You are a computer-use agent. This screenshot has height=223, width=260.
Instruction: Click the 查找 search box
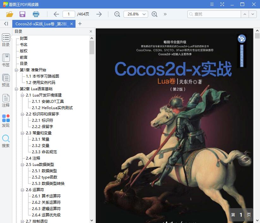214,14
